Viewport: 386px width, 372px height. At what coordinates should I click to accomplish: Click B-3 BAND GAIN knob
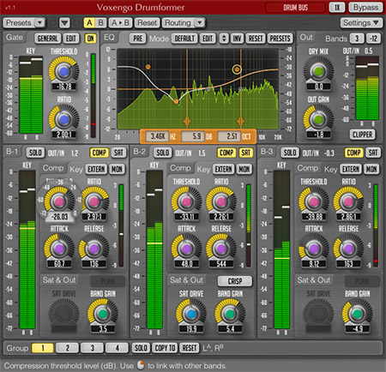click(x=357, y=314)
